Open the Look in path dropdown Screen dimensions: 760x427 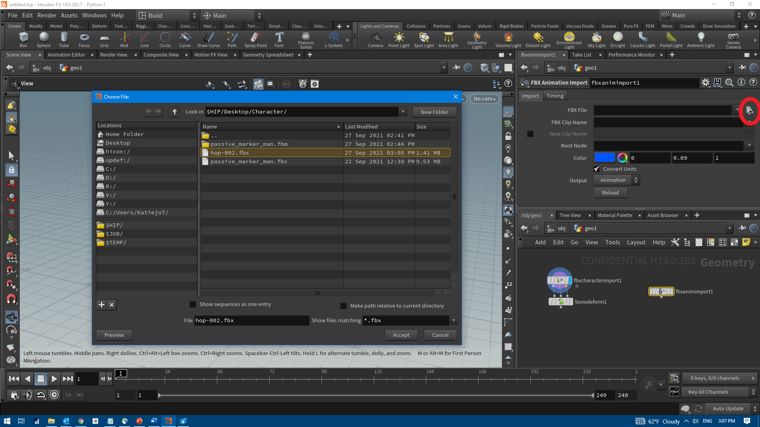click(x=403, y=112)
